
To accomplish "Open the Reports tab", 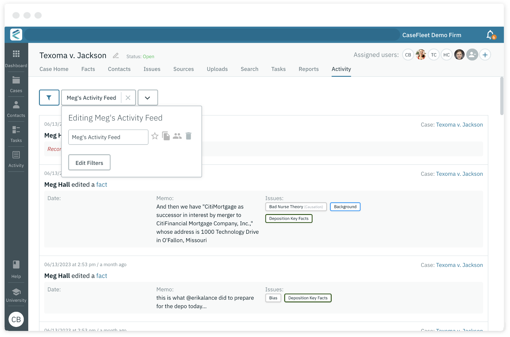I will (x=309, y=69).
